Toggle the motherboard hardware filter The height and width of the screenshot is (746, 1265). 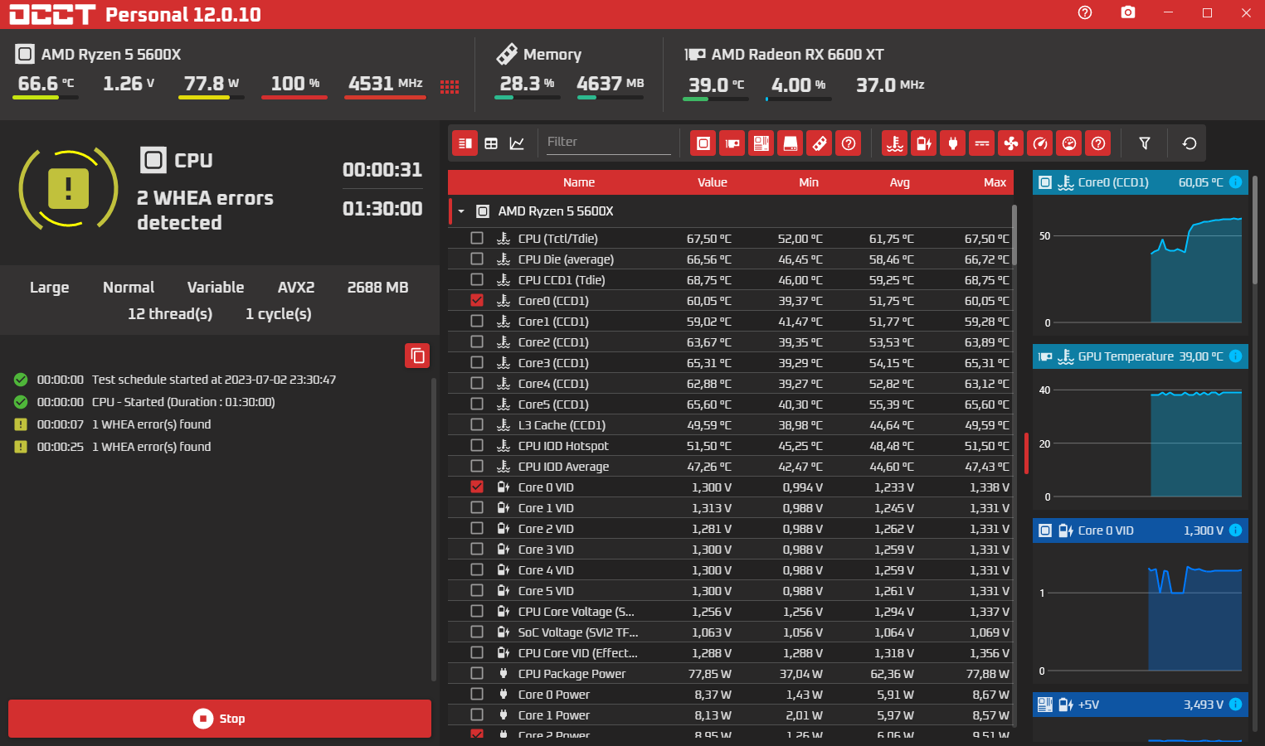point(761,143)
